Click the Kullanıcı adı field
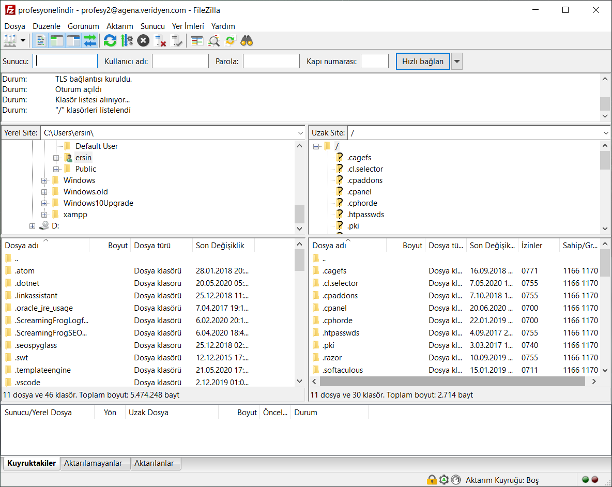 click(x=180, y=62)
